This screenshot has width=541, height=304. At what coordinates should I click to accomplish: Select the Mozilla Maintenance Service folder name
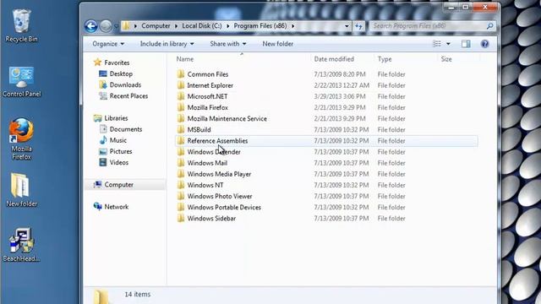(227, 118)
